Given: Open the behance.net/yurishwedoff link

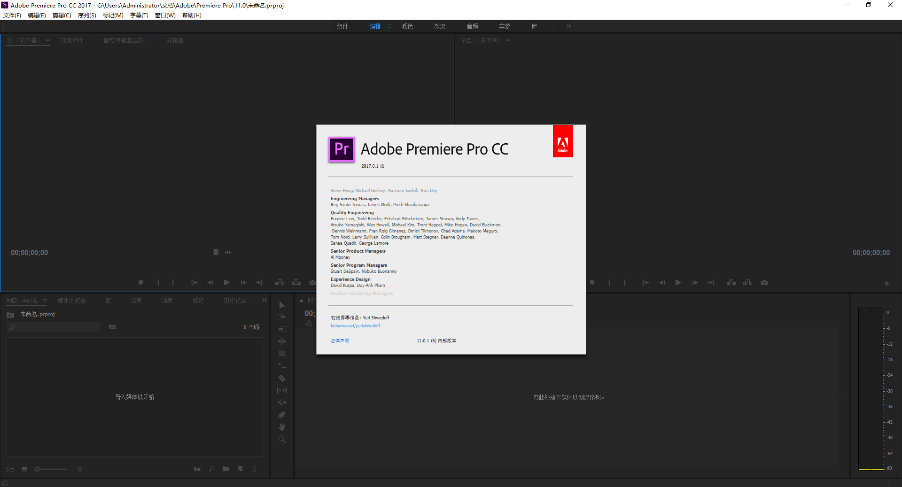Looking at the screenshot, I should (355, 326).
